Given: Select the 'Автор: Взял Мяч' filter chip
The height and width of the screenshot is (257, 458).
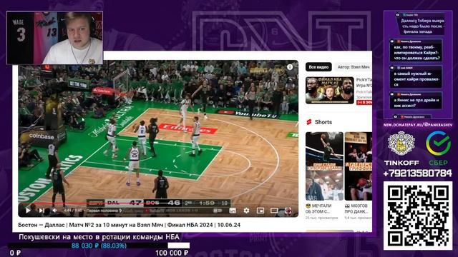Looking at the screenshot, I should coord(354,67).
